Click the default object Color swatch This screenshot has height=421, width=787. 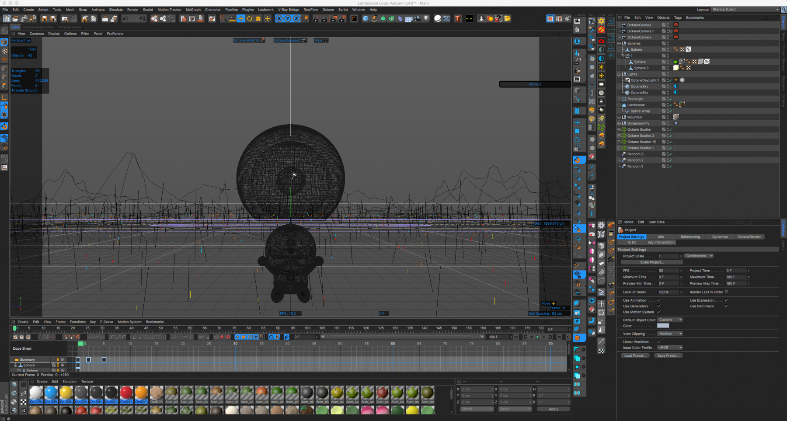click(x=663, y=326)
